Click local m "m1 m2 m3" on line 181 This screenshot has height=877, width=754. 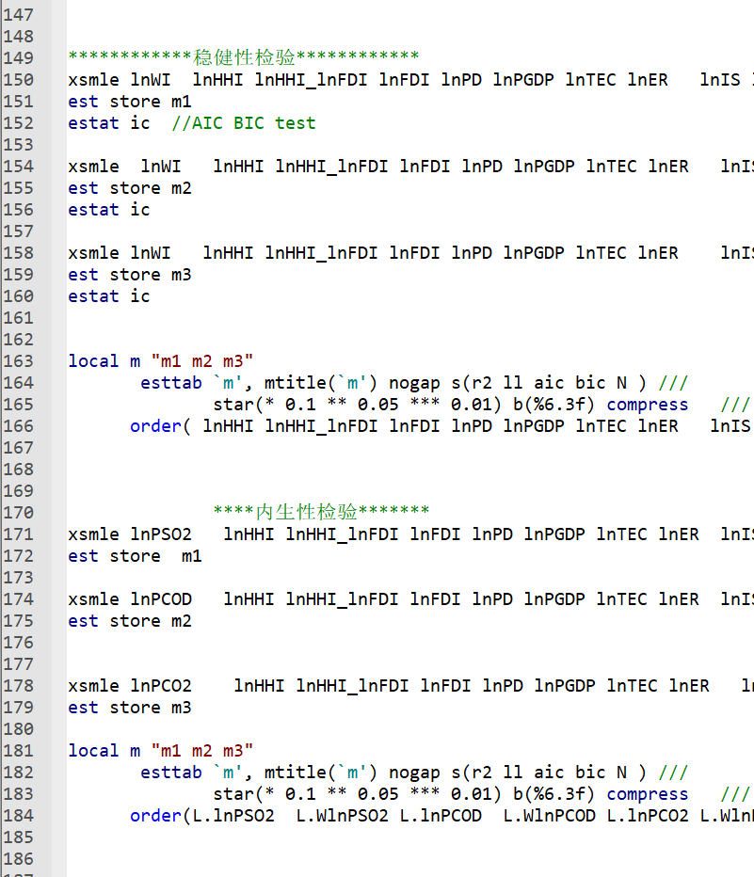pos(161,751)
